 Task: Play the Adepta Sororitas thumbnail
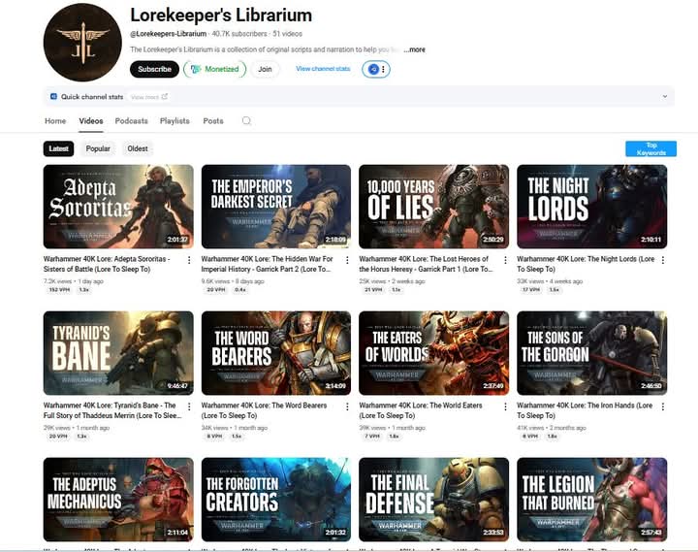(x=118, y=207)
